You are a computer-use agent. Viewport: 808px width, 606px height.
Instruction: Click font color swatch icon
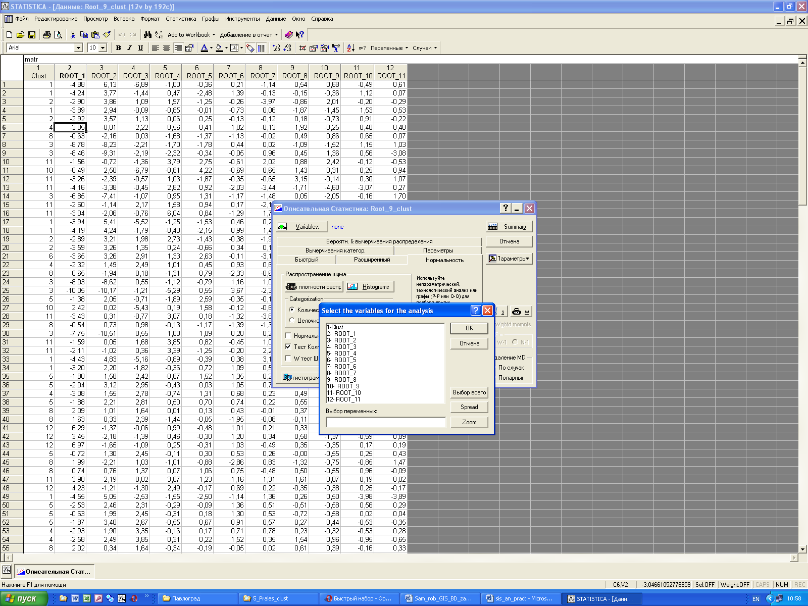coord(204,48)
